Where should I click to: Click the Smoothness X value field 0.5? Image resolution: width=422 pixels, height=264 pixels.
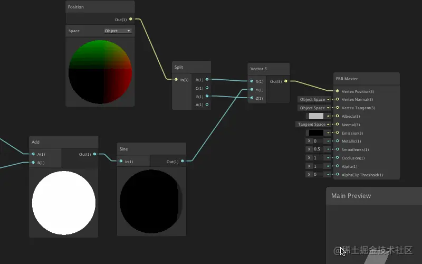point(318,149)
